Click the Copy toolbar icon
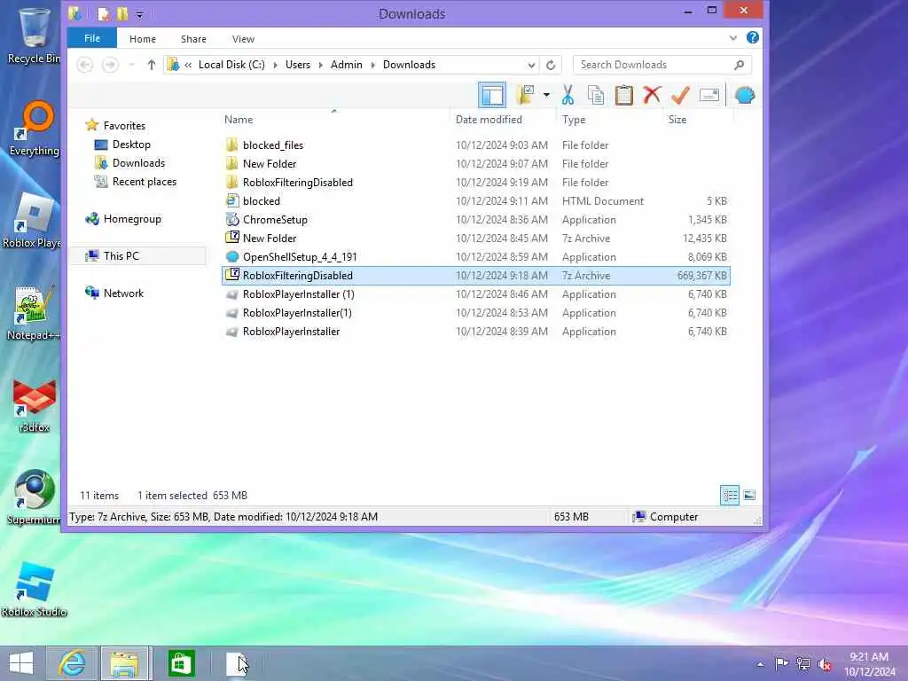Image resolution: width=908 pixels, height=681 pixels. pyautogui.click(x=595, y=95)
